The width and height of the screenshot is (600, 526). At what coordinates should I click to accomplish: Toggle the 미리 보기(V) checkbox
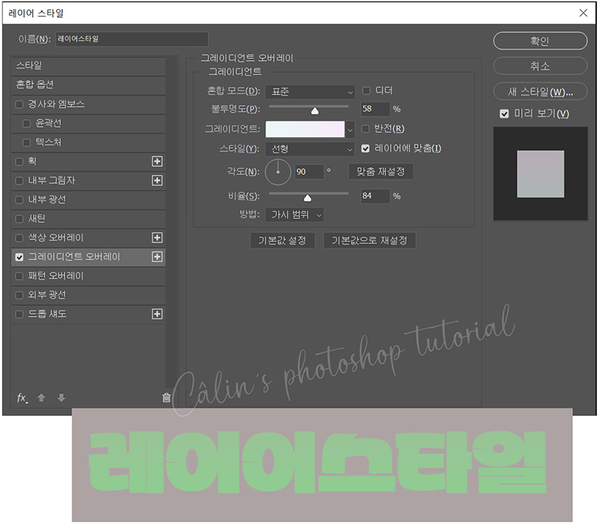tap(504, 114)
